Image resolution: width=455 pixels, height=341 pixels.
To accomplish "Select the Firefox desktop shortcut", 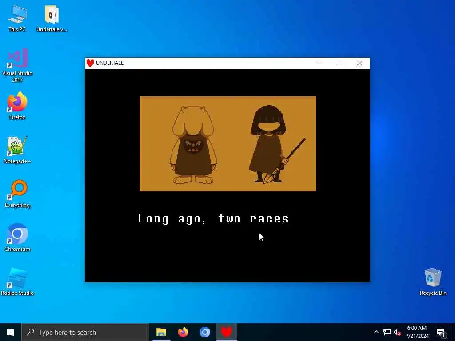I will click(17, 106).
